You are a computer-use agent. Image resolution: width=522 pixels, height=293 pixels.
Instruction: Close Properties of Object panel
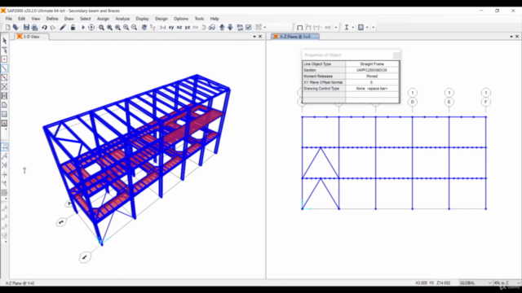[396, 55]
